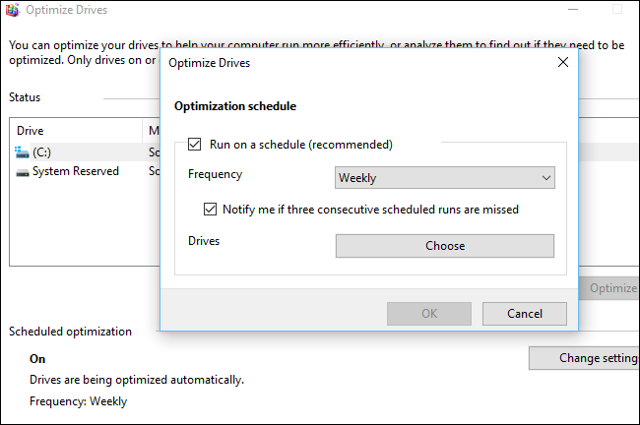Uncheck Run on a schedule checkbox
Image resolution: width=640 pixels, height=425 pixels.
[x=193, y=145]
